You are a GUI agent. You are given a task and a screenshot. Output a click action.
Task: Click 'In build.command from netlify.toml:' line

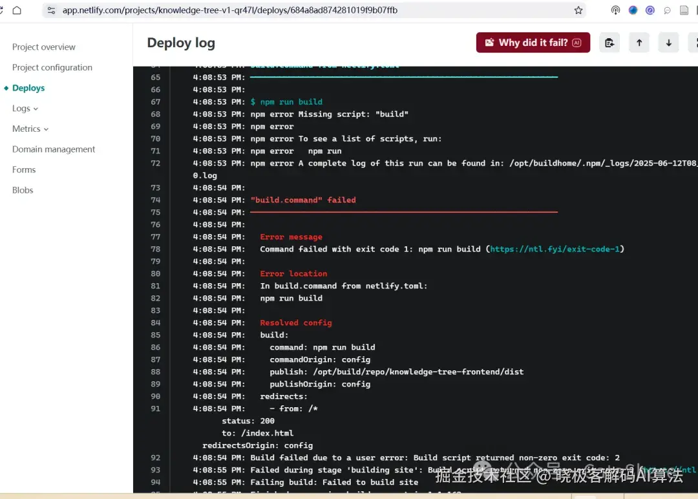(x=344, y=286)
